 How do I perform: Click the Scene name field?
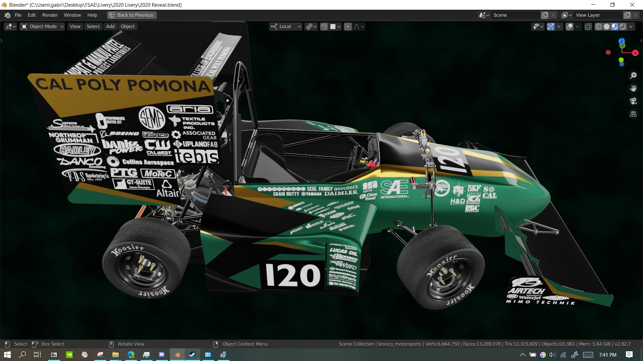pos(516,15)
